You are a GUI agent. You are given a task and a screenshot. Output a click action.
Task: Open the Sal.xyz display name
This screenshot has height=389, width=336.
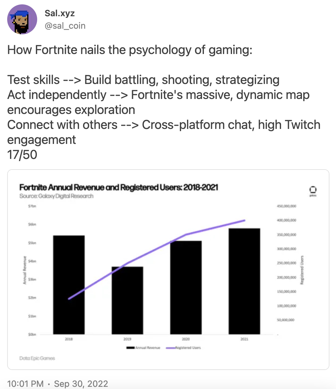click(60, 13)
